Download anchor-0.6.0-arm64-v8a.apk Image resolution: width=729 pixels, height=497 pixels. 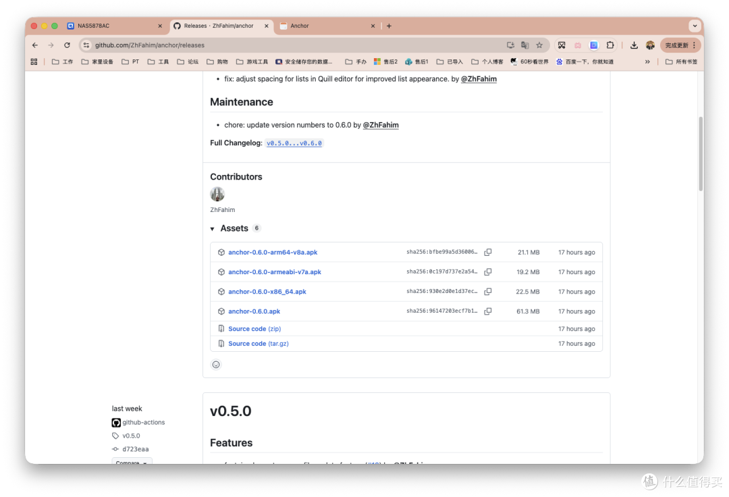(273, 252)
